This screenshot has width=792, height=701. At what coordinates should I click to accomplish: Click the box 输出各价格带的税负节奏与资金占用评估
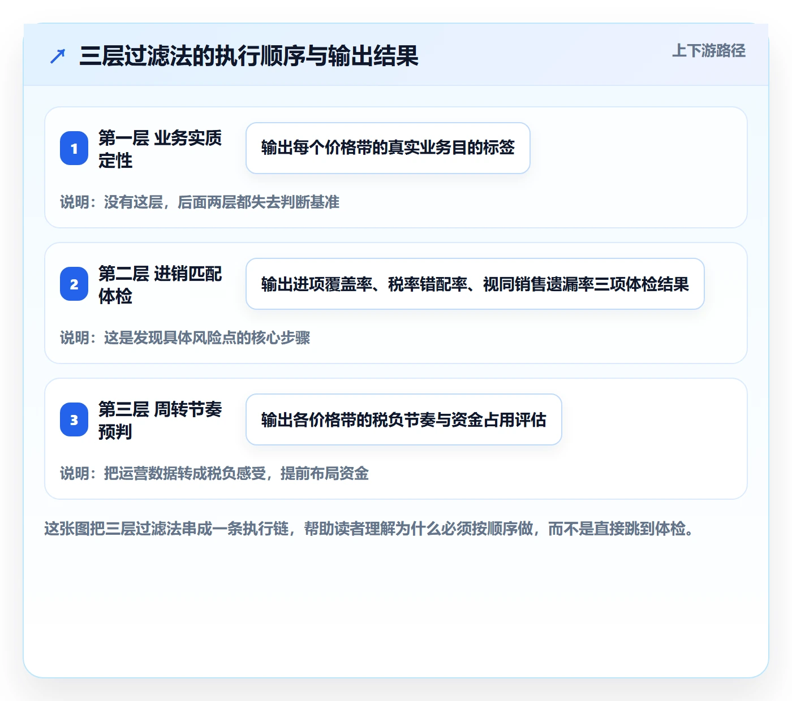click(x=404, y=419)
